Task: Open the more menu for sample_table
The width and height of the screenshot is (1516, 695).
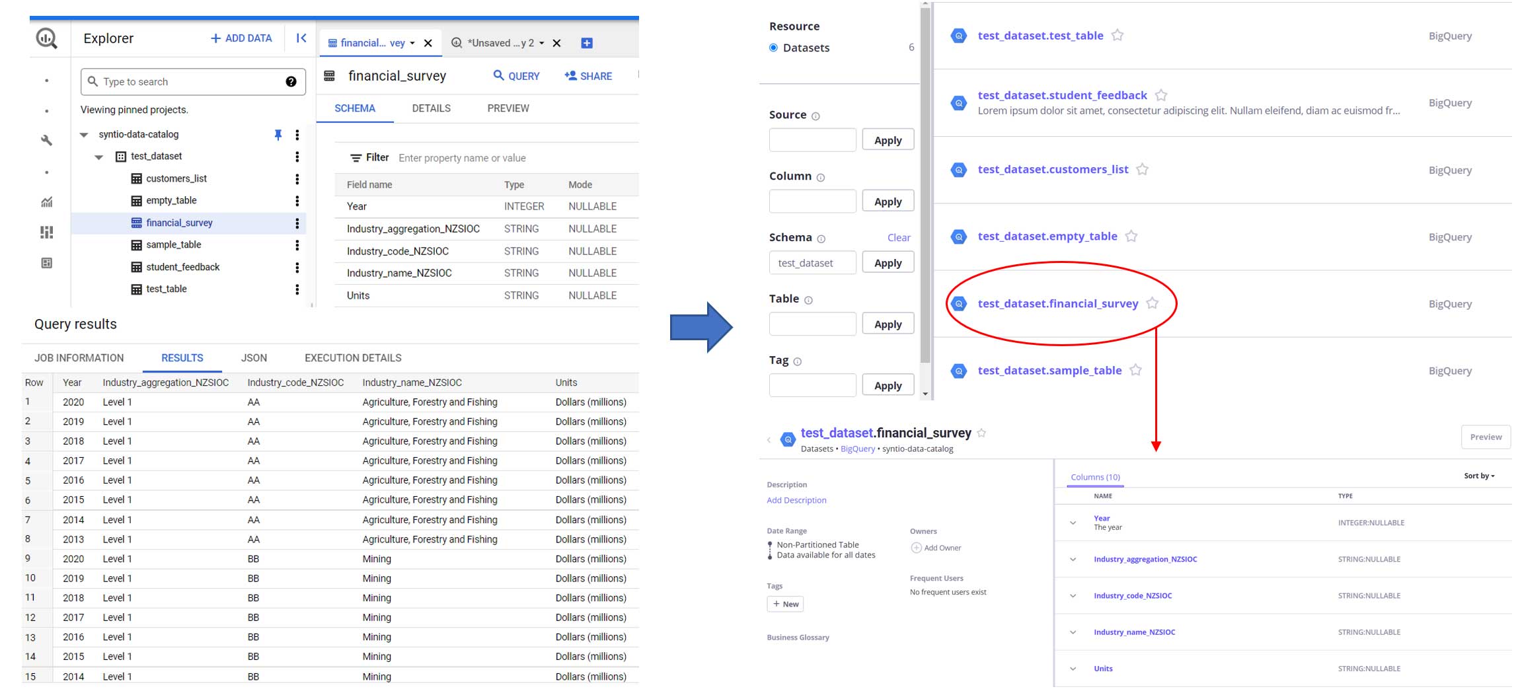Action: point(297,245)
